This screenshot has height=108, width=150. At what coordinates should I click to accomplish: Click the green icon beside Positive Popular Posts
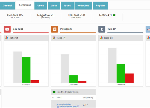[54, 92]
